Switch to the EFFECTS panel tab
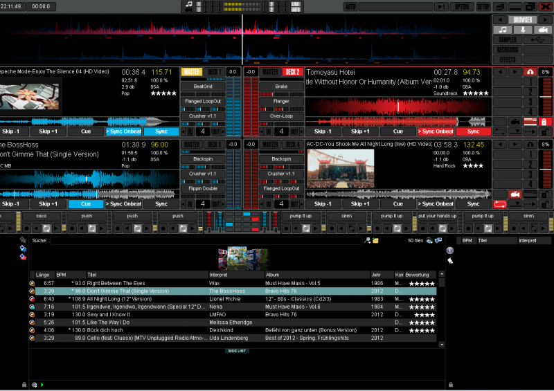554x391 pixels. point(508,60)
